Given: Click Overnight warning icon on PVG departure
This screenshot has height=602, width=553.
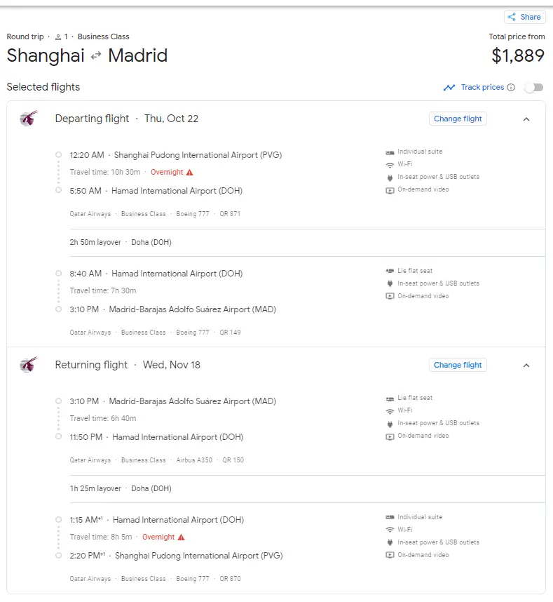Looking at the screenshot, I should 190,173.
